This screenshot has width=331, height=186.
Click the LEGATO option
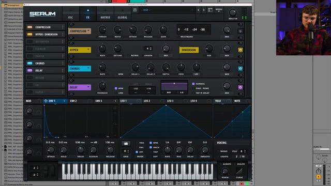pyautogui.click(x=224, y=157)
